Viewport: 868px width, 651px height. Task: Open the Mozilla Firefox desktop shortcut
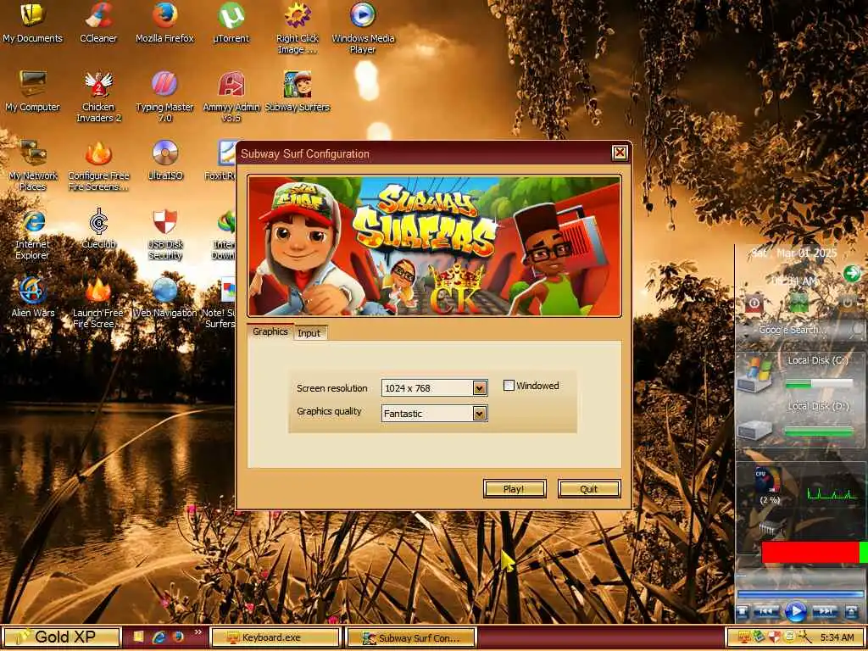click(x=165, y=22)
